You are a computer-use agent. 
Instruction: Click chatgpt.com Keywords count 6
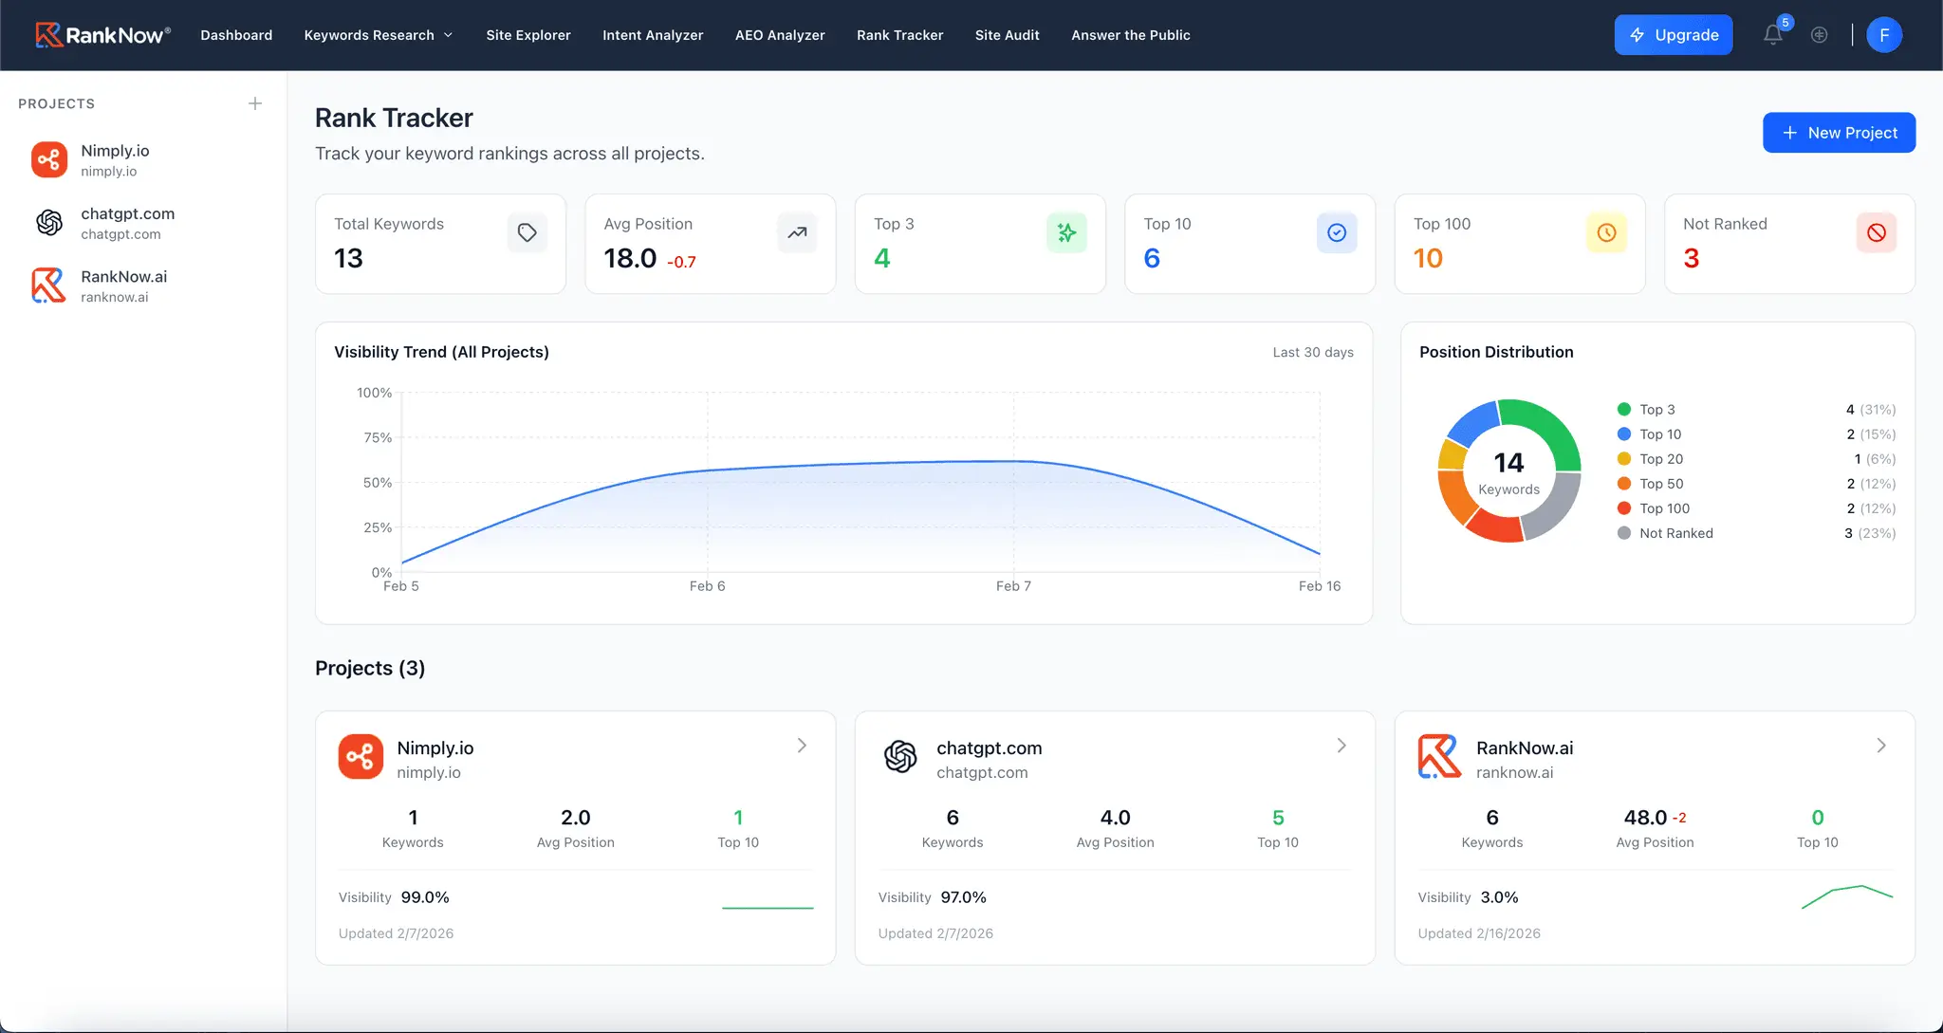click(953, 818)
